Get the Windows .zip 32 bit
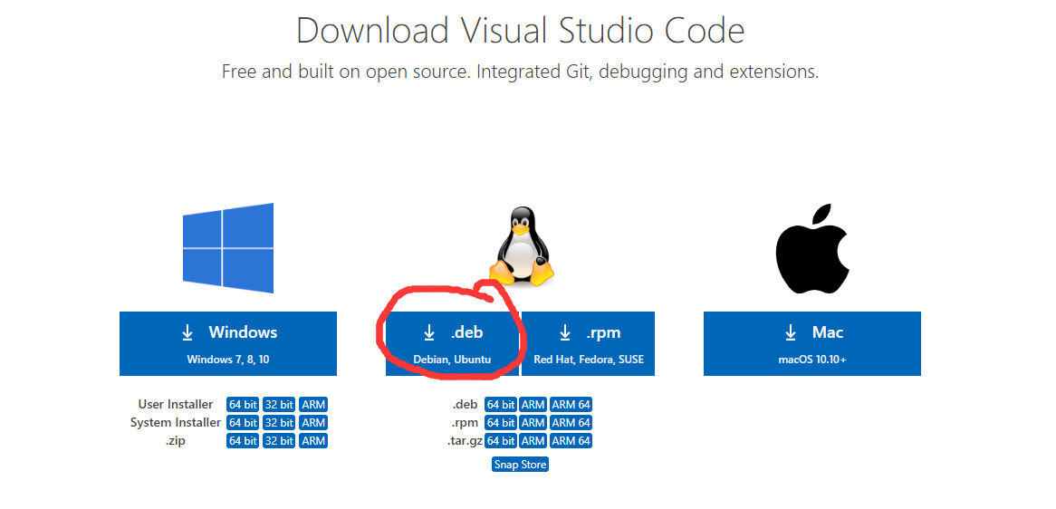1056x509 pixels. 279,441
